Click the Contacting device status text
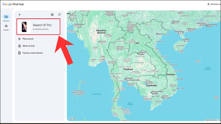221x124 pixels. coord(41,29)
